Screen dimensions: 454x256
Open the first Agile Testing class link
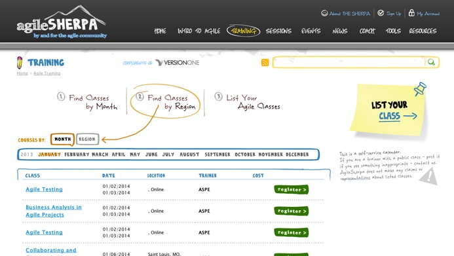[x=44, y=189]
